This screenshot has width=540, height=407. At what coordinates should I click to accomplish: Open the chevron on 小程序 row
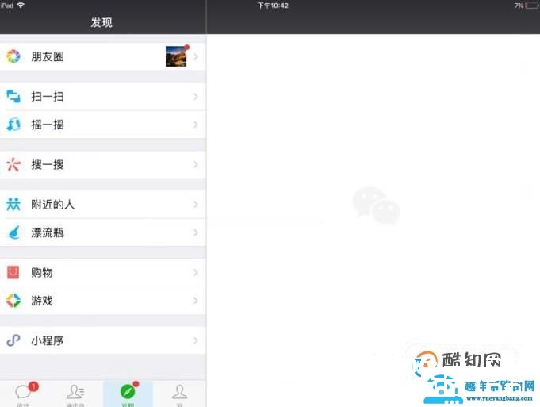[x=196, y=340]
